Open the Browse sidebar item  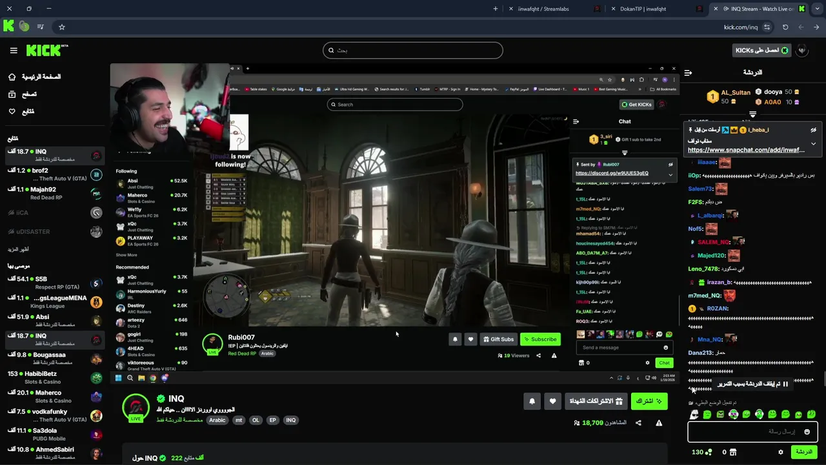22,94
